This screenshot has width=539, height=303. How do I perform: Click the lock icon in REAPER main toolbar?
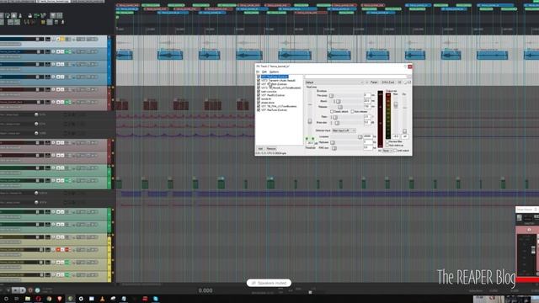pyautogui.click(x=30, y=16)
